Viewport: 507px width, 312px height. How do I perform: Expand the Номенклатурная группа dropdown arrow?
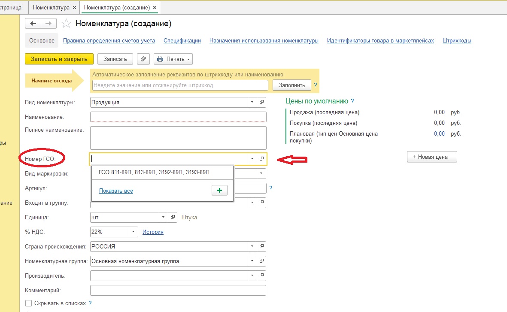(252, 261)
